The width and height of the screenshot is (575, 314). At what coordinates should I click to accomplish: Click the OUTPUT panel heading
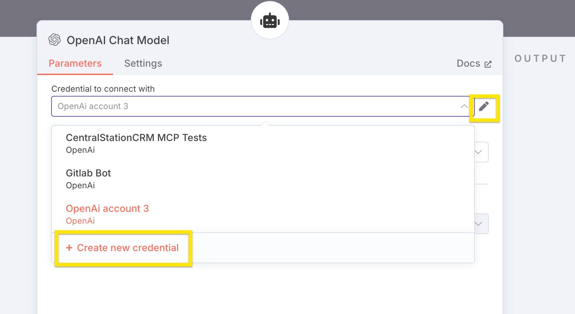click(540, 58)
